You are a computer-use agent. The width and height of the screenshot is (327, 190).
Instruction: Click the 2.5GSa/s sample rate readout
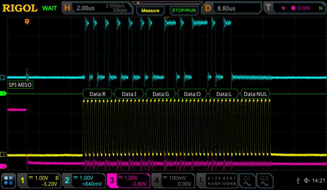pyautogui.click(x=115, y=6)
